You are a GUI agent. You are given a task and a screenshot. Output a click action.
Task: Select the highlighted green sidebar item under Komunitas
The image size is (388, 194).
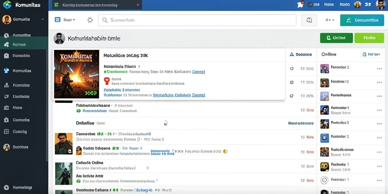24,45
